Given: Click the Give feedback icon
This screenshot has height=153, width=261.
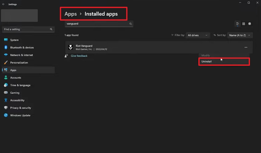Looking at the screenshot, I should coord(66,56).
